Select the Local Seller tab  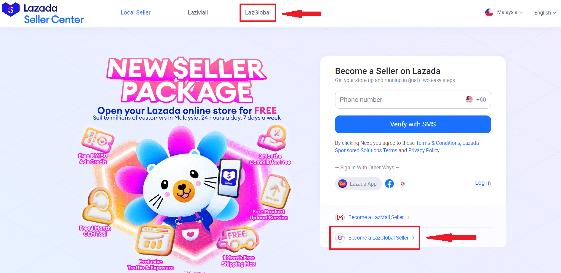135,12
